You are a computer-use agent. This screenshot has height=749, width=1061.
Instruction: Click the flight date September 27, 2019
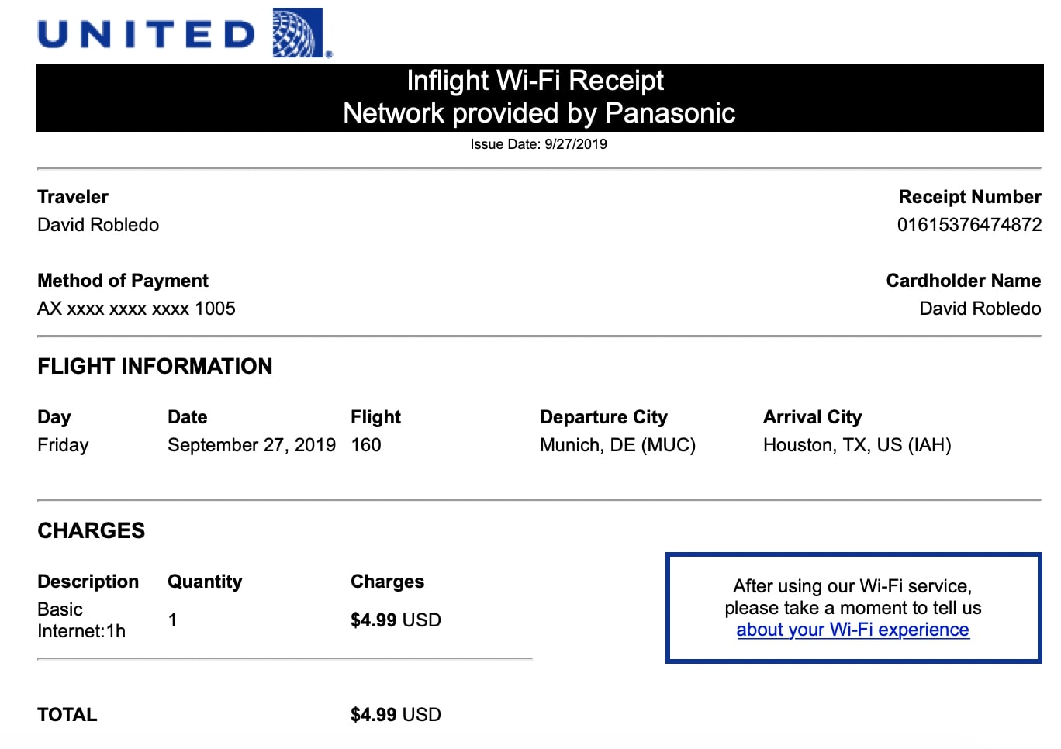click(251, 445)
